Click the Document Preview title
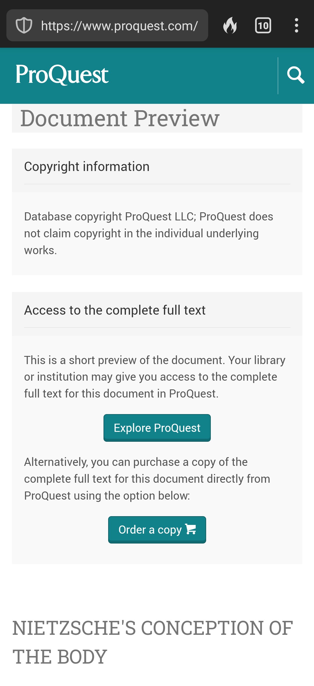 pyautogui.click(x=120, y=118)
